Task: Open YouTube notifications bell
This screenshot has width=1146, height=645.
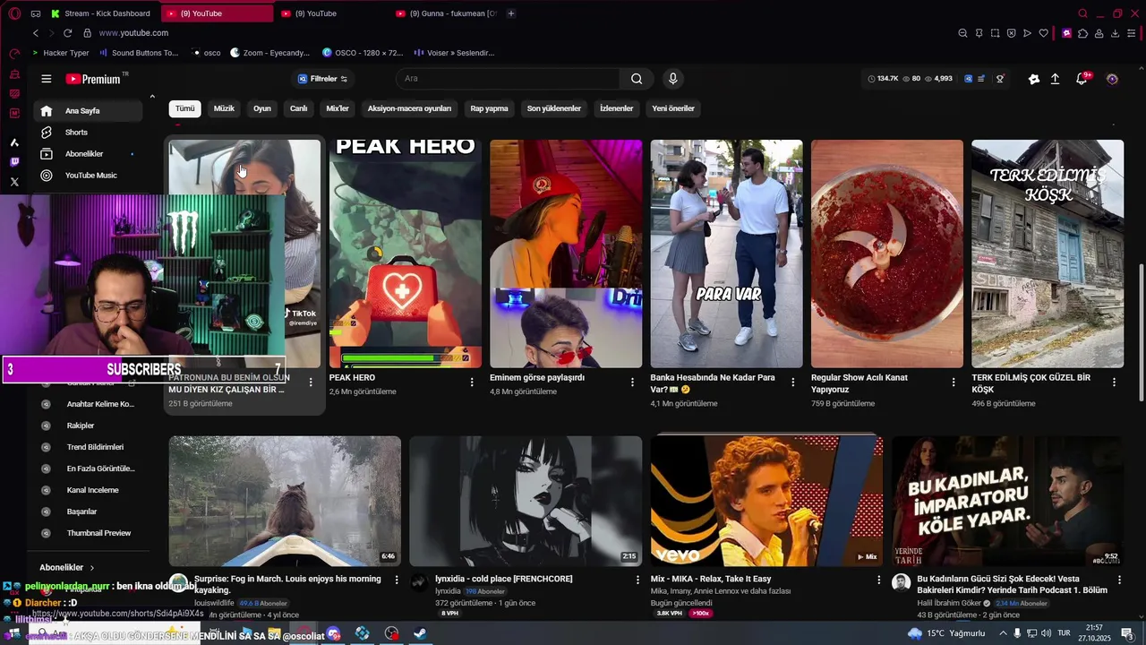Action: pos(1082,79)
